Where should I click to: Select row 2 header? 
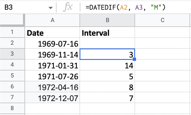(12, 43)
